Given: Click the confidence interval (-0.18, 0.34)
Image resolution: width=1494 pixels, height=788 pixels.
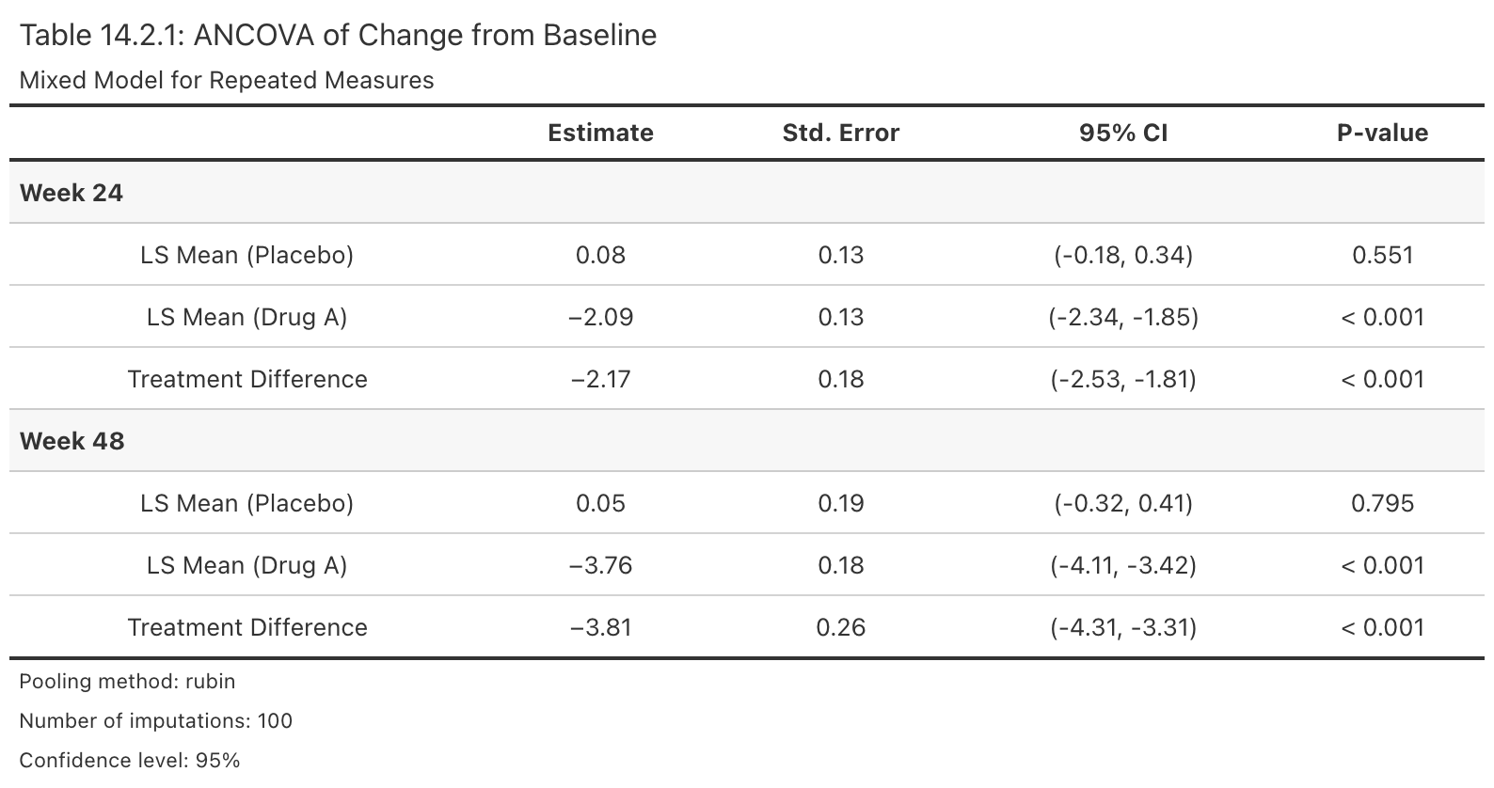Looking at the screenshot, I should [x=1122, y=255].
